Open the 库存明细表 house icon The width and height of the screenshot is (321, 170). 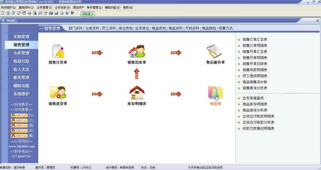tap(137, 93)
